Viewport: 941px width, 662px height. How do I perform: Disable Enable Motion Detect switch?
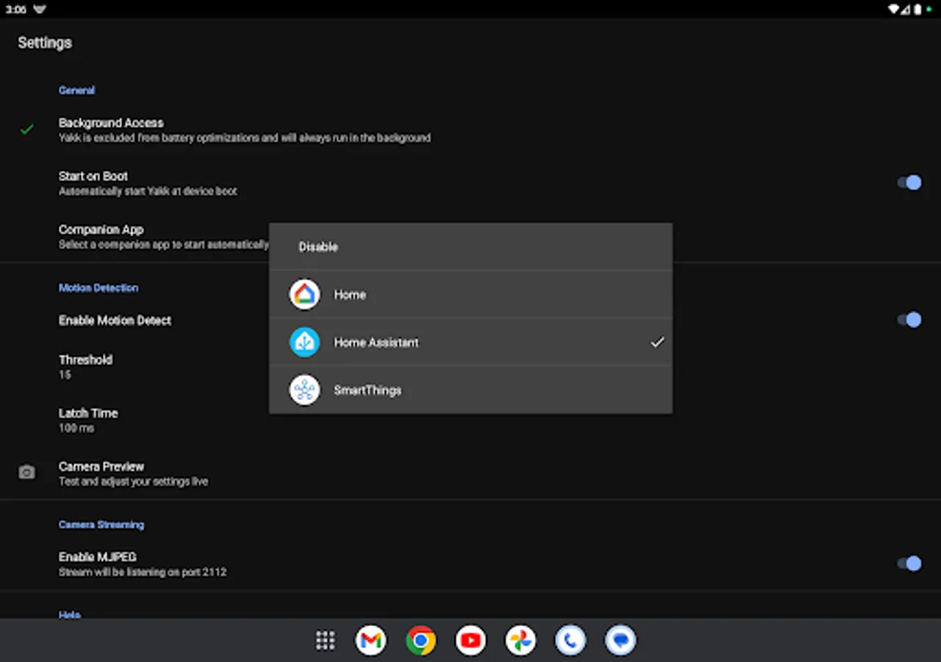pyautogui.click(x=909, y=319)
